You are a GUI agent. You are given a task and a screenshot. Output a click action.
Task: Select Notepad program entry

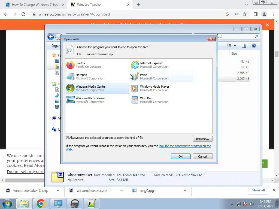[97, 76]
